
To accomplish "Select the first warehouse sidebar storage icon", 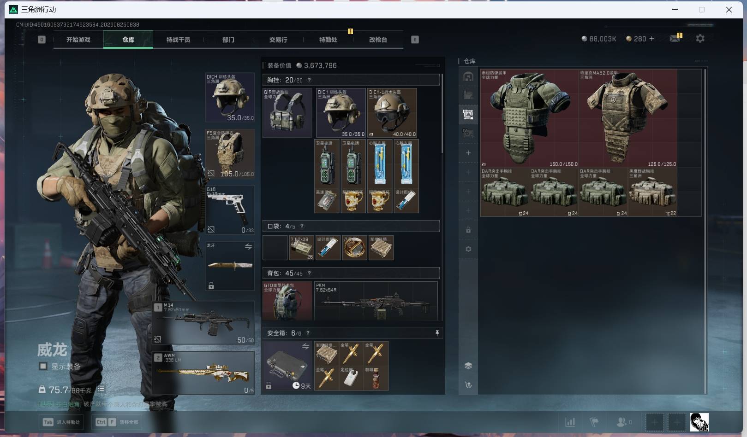I will pyautogui.click(x=468, y=76).
